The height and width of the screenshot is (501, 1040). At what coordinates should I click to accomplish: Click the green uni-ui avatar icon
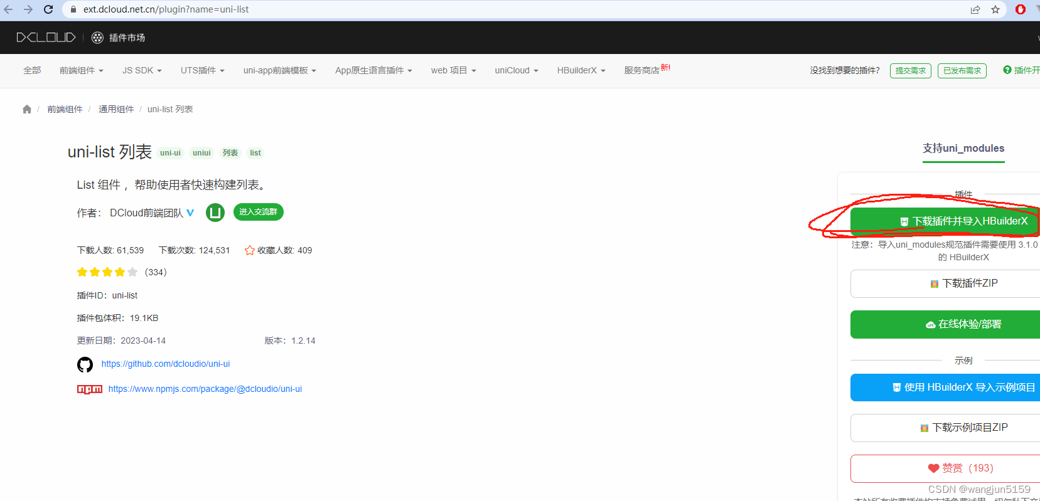(215, 213)
